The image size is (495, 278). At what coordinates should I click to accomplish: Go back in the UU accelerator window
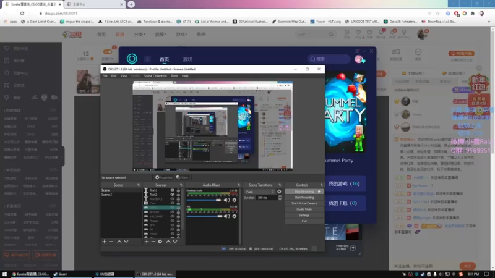pos(147,59)
